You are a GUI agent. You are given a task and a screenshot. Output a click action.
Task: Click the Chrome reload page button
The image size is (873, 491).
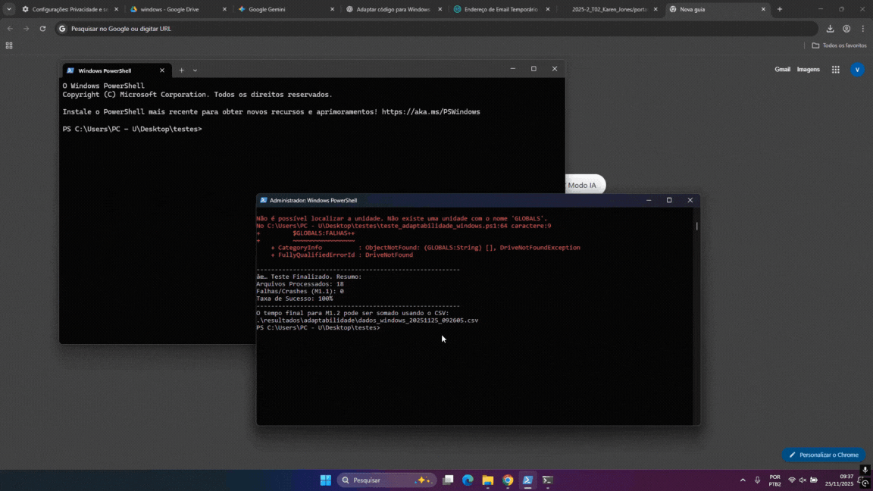[42, 29]
